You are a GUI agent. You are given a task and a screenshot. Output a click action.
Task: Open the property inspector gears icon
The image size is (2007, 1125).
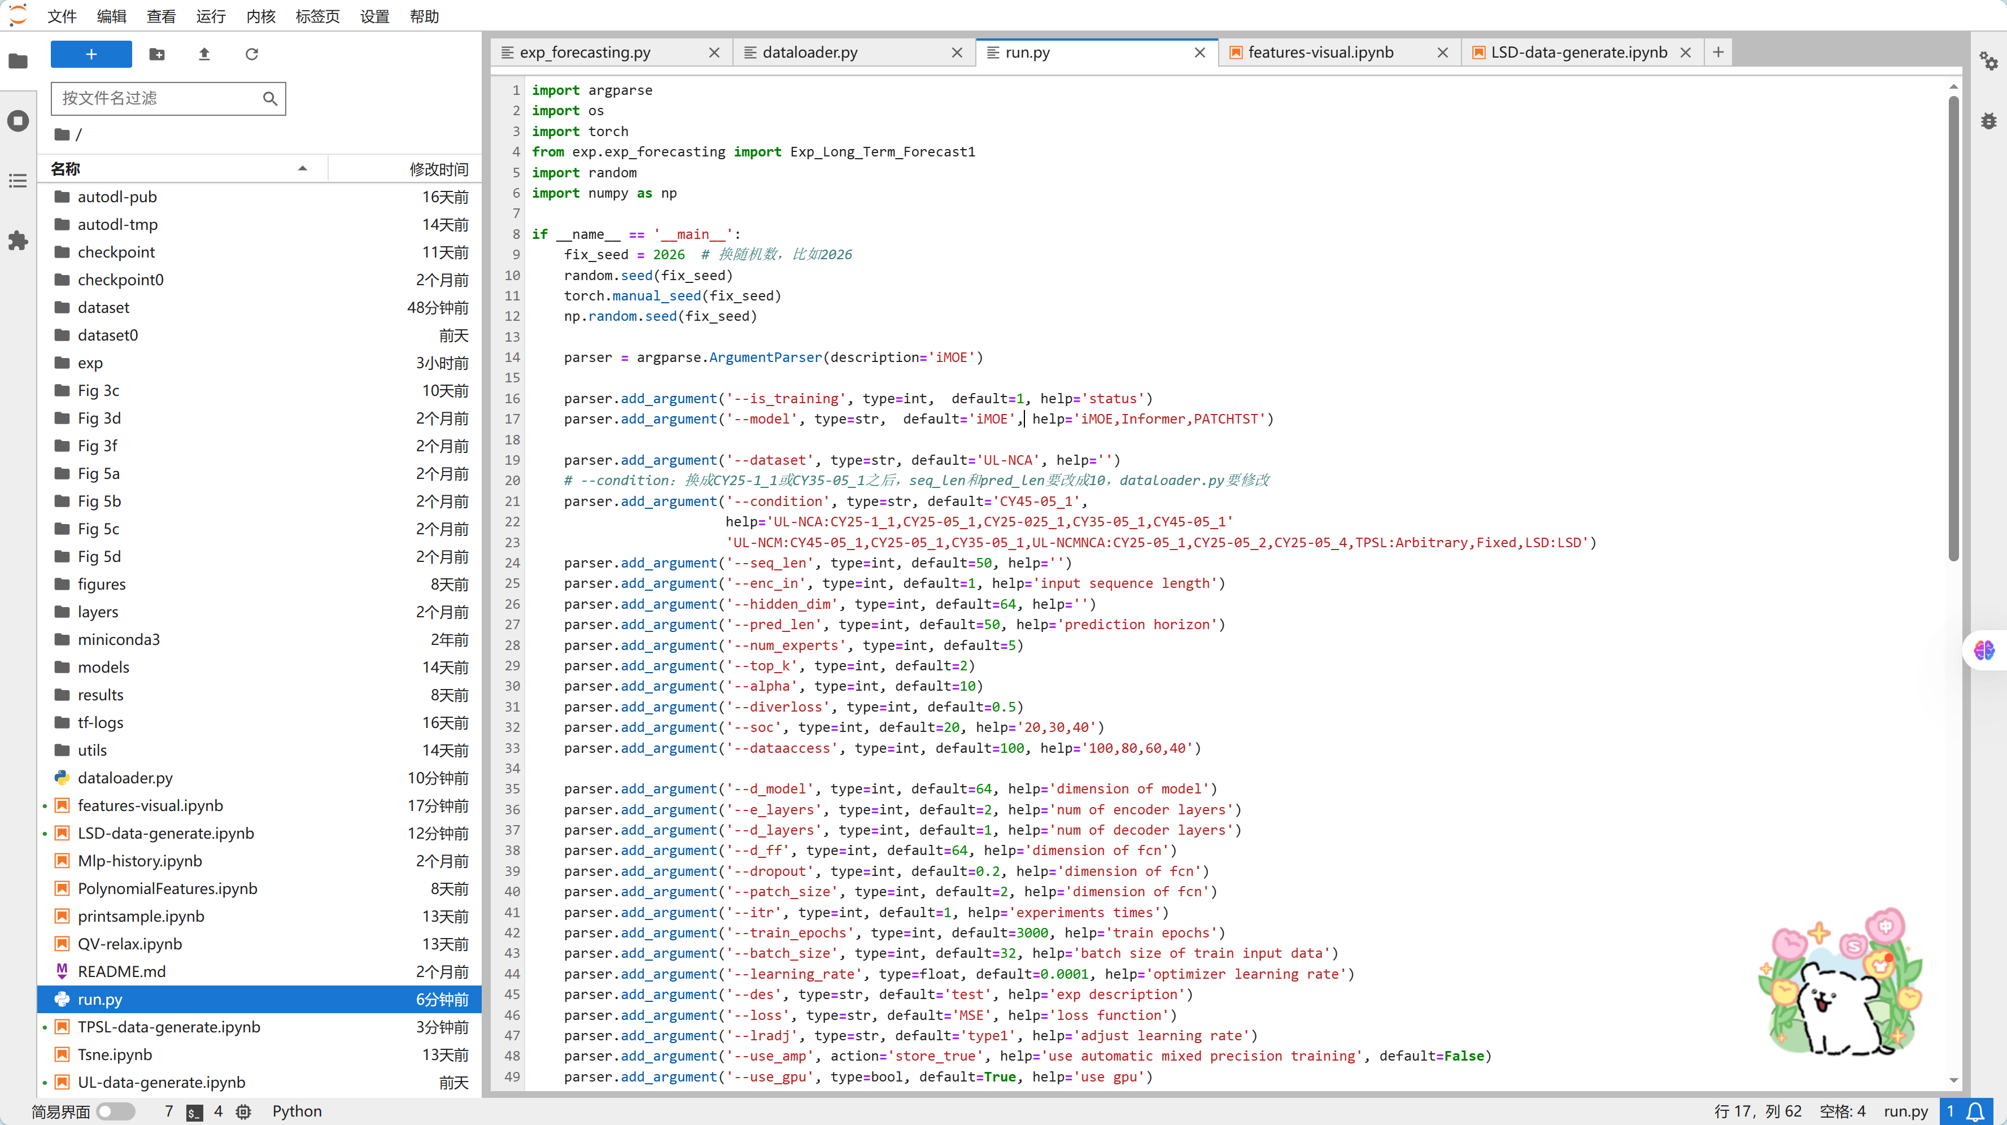(x=1988, y=61)
